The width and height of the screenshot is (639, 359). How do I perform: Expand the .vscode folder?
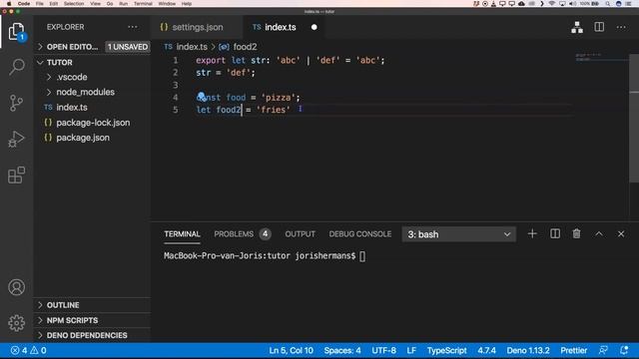(72, 77)
